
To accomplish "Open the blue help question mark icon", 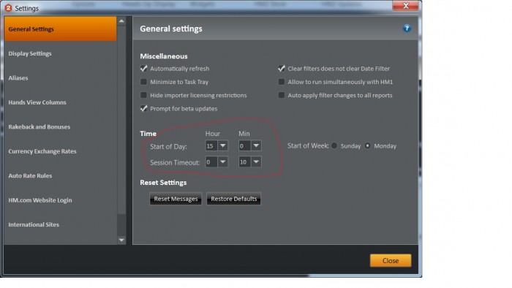I will [407, 28].
